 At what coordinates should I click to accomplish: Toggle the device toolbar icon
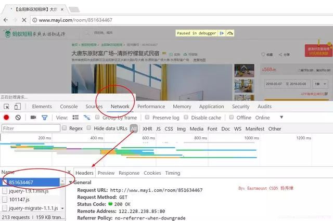click(17, 106)
